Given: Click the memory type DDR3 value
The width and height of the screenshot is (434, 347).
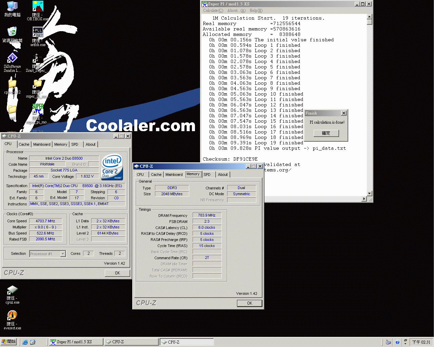Looking at the screenshot, I should tap(172, 188).
